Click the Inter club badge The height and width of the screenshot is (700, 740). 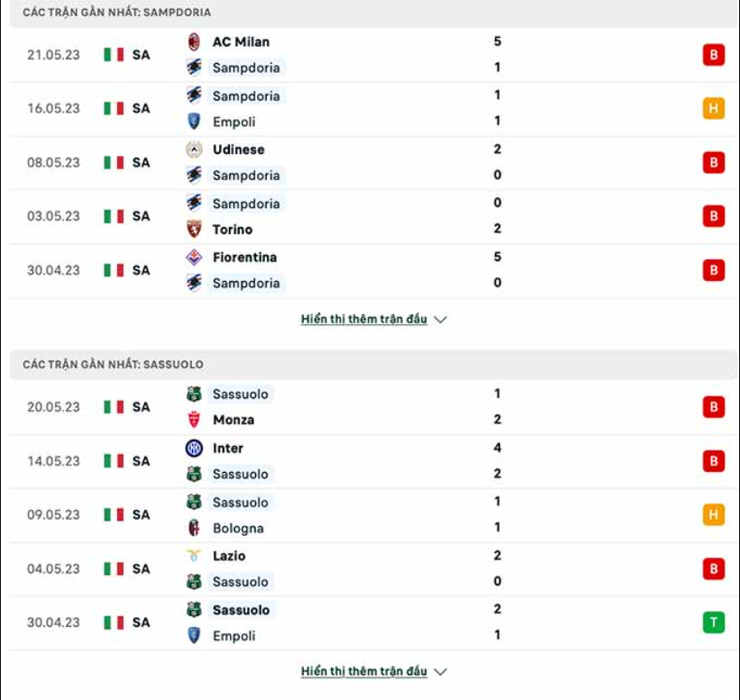pos(193,448)
